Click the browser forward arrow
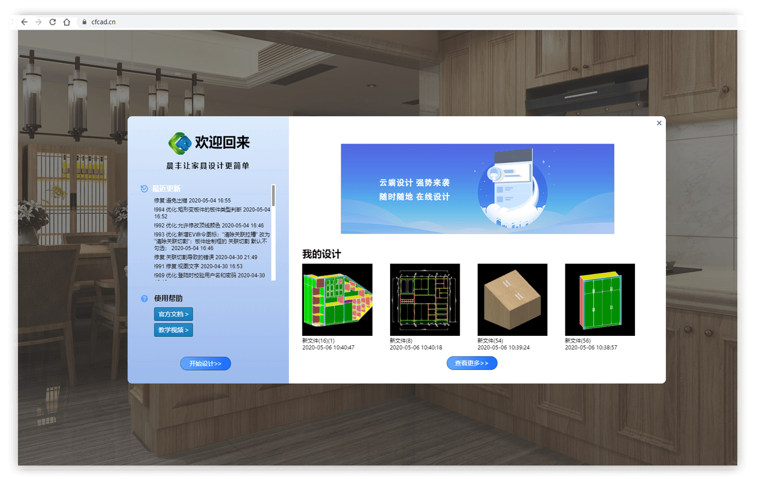 point(38,22)
